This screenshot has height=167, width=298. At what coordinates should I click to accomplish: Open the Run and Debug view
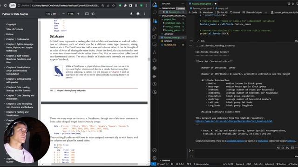[155, 28]
